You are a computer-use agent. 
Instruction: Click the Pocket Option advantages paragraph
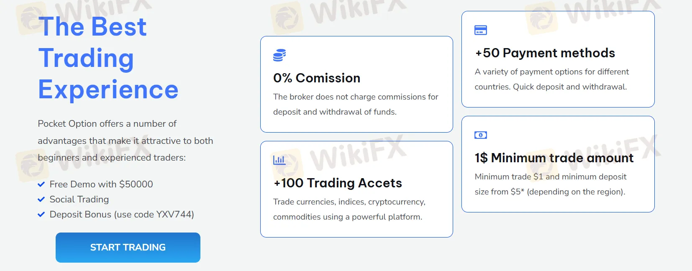pos(126,141)
